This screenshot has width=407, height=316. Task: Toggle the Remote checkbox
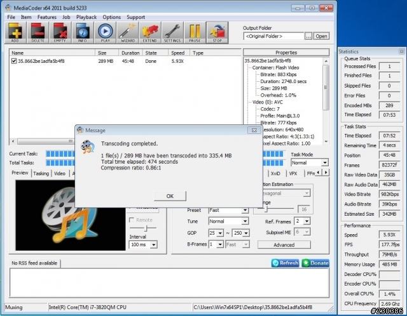click(132, 220)
